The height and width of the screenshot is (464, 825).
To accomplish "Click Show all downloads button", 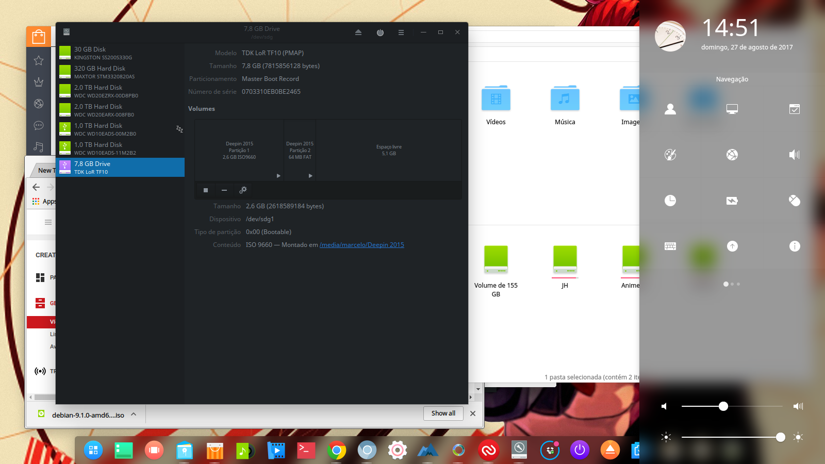I will 443,413.
